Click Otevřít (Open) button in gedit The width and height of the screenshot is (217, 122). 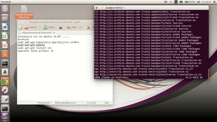coord(31,27)
